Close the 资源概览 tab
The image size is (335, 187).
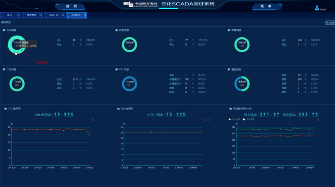pyautogui.click(x=85, y=15)
